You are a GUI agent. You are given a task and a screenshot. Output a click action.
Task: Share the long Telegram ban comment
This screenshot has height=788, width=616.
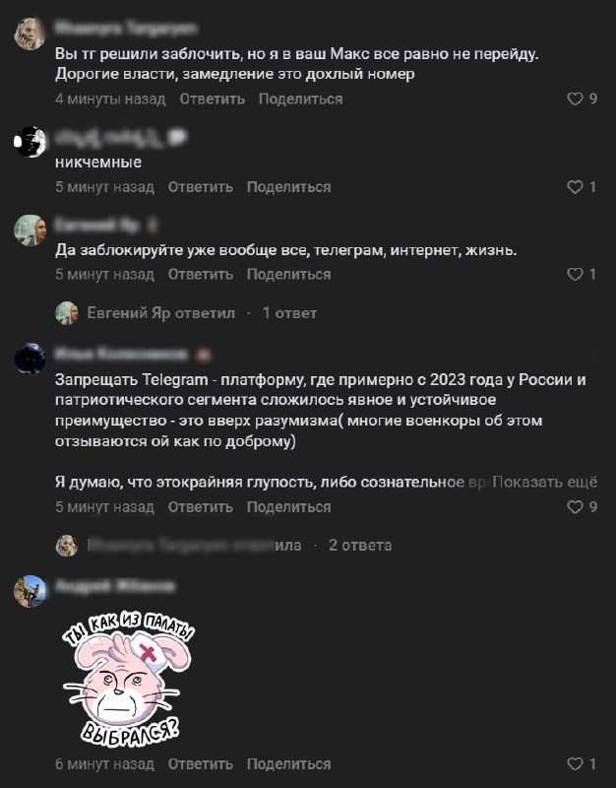(288, 507)
